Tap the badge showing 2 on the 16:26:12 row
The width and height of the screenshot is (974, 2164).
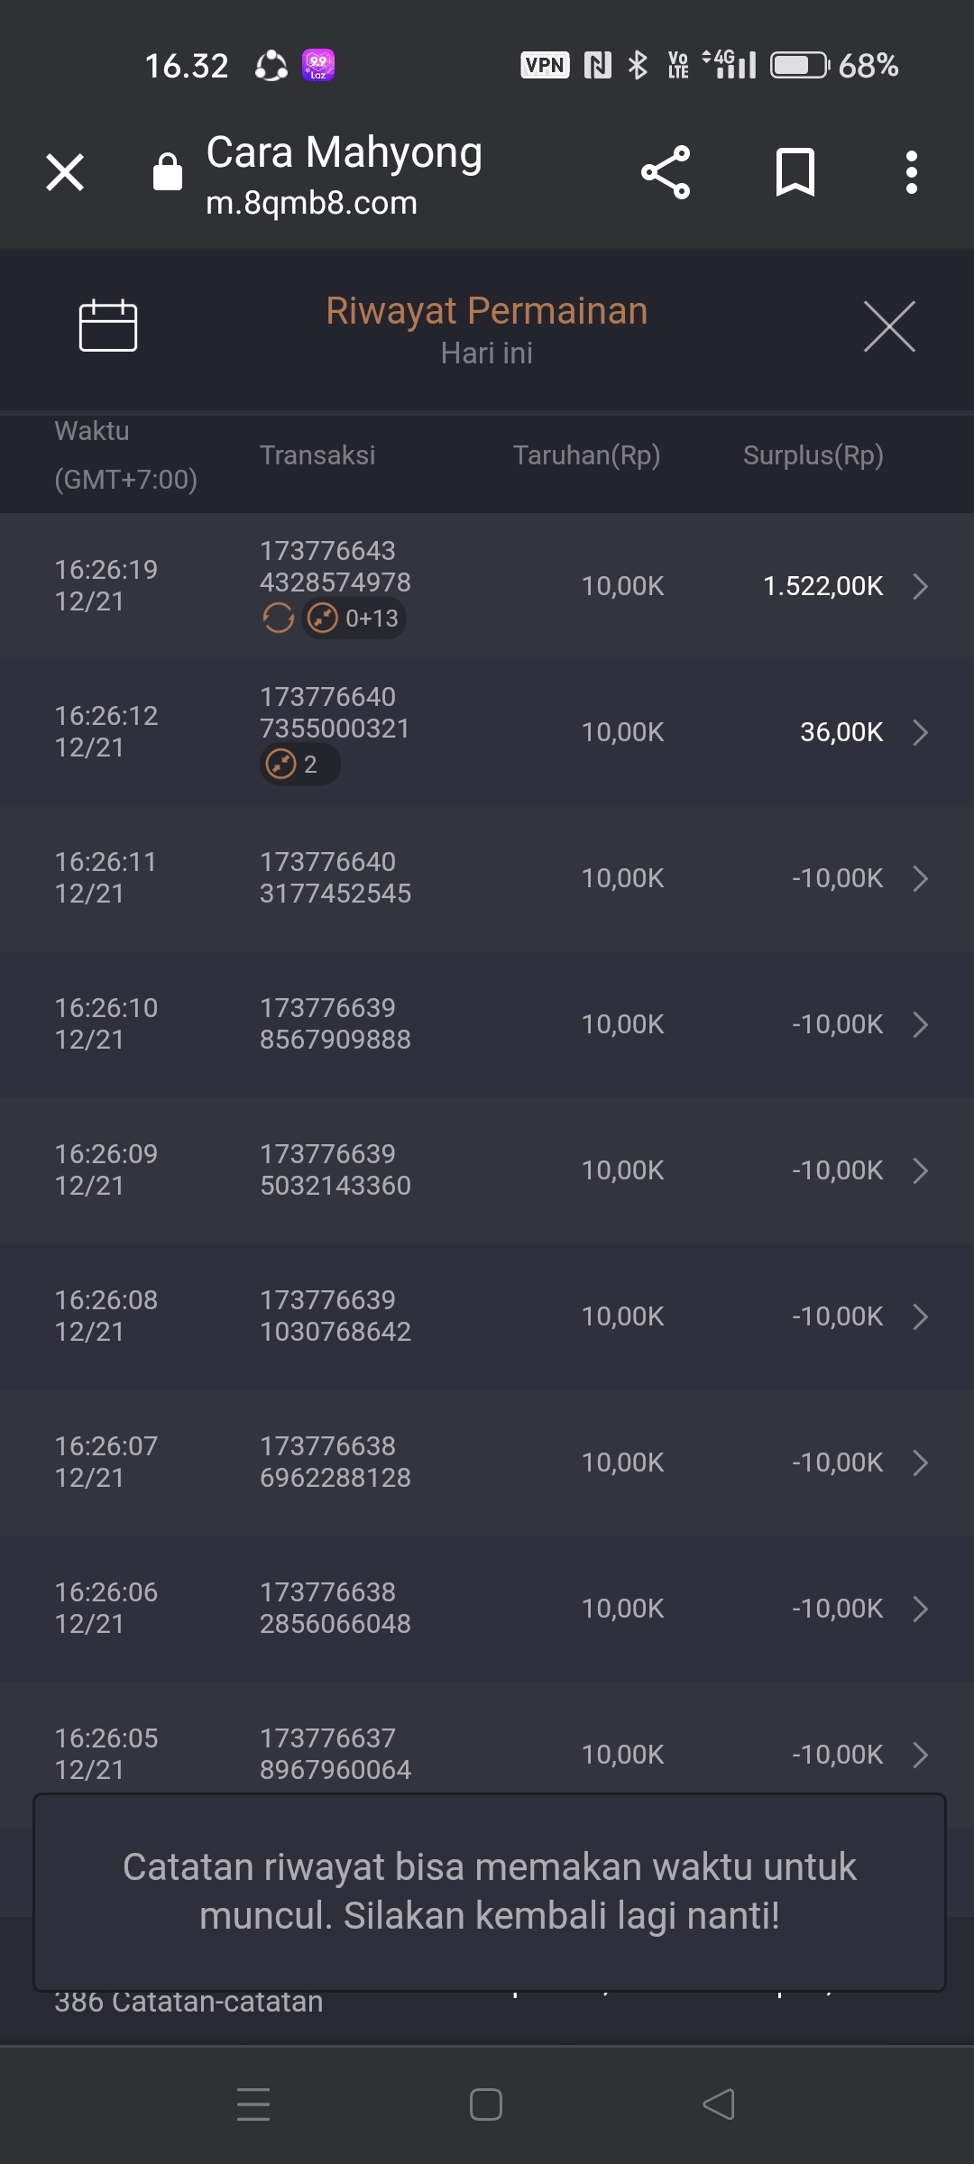pos(299,765)
